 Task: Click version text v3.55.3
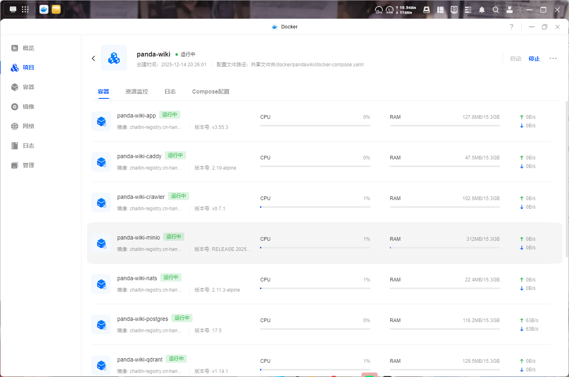(x=220, y=127)
